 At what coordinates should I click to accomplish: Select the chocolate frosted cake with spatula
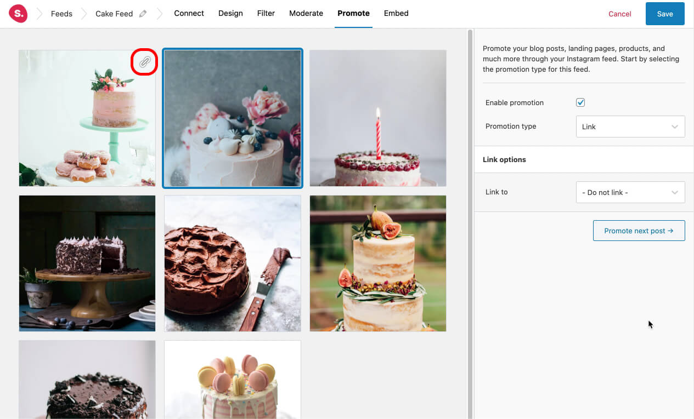coord(233,263)
